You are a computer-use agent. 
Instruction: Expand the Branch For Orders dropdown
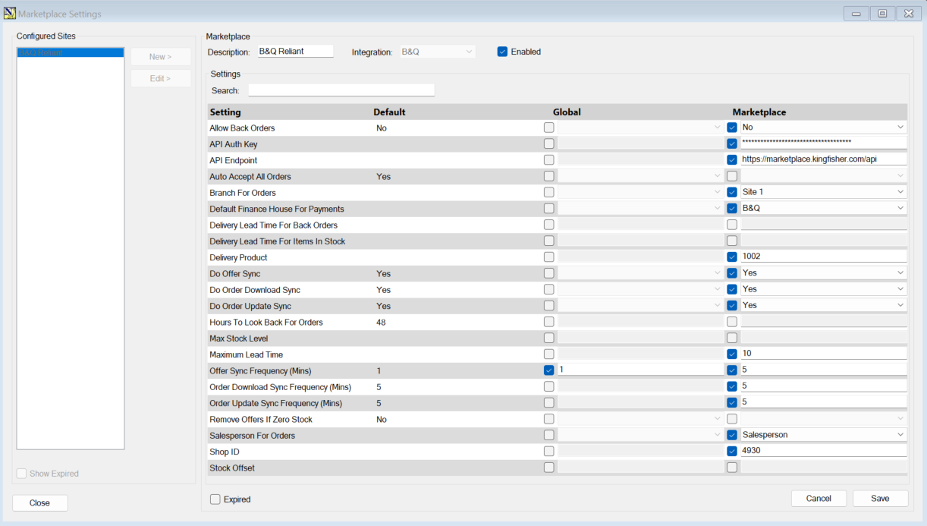(900, 192)
